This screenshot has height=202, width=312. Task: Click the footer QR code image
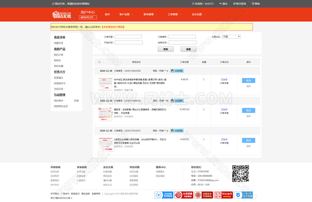(x=241, y=173)
